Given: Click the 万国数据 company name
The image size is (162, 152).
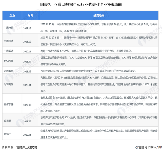Looking at the screenshot, I should point(10,71).
